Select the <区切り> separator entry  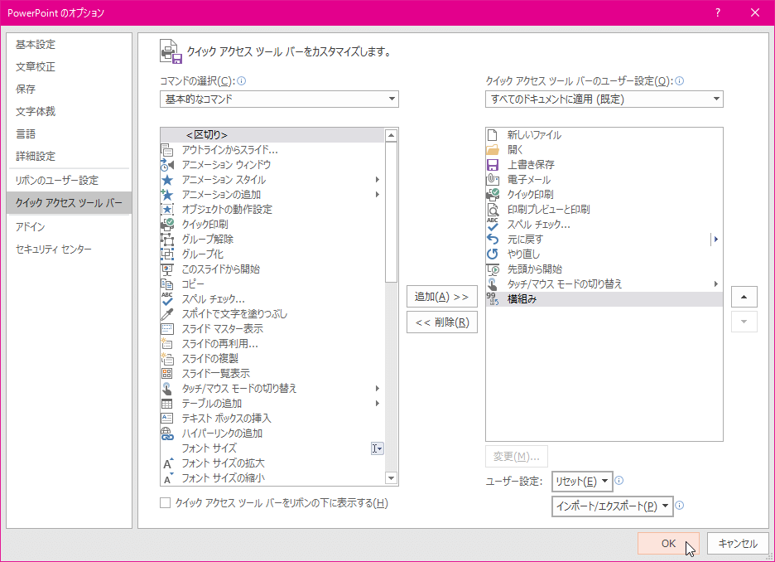pos(272,135)
